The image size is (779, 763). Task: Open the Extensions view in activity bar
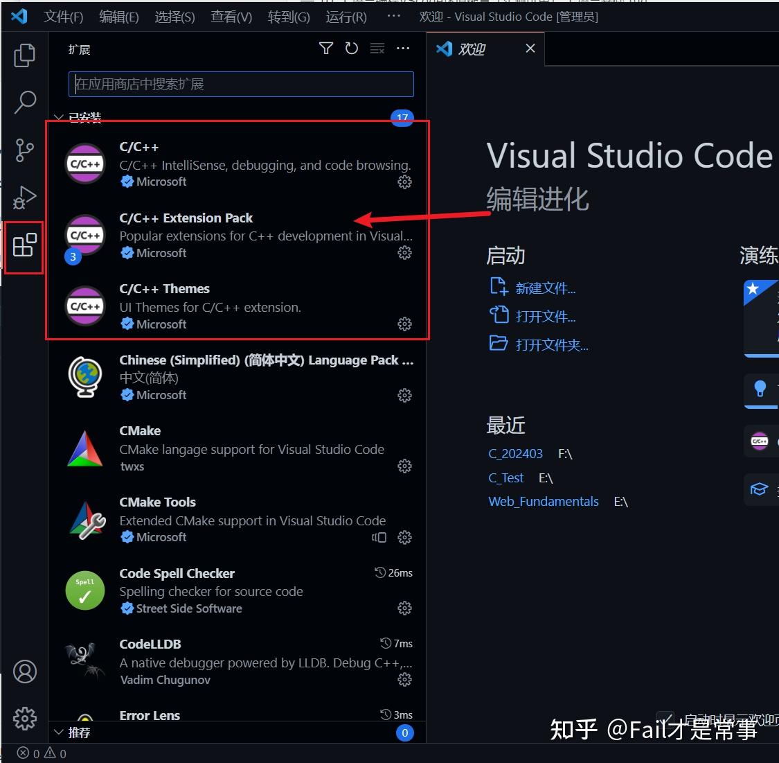24,246
